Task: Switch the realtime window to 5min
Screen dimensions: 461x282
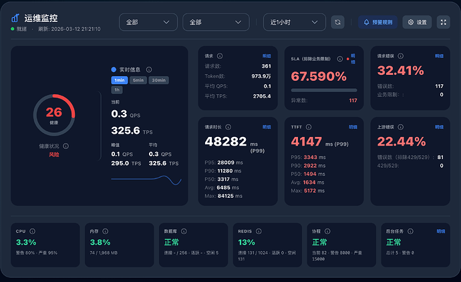Action: coord(138,80)
